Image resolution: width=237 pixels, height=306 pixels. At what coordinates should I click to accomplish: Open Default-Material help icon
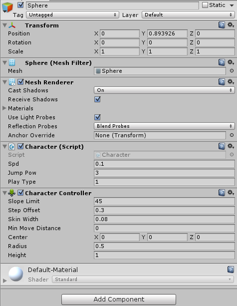coord(231,270)
